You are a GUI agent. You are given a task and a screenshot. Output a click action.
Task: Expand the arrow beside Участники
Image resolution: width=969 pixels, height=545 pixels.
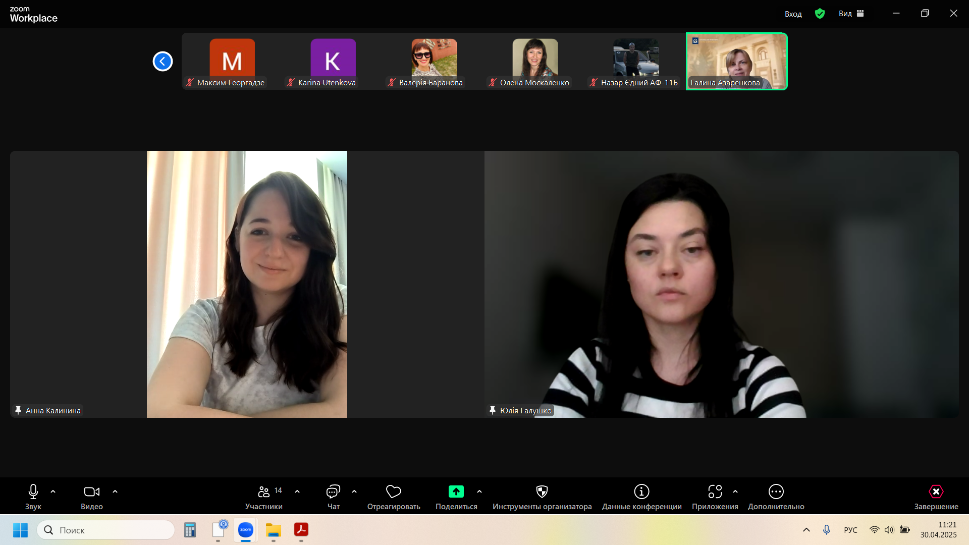coord(297,492)
